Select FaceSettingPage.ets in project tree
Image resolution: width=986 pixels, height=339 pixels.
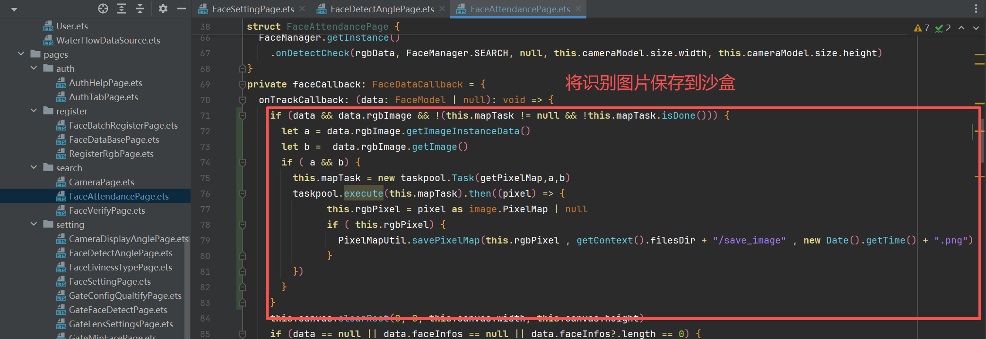(x=110, y=281)
